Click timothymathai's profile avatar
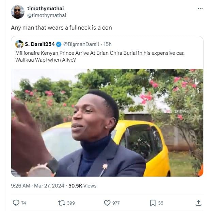 (18, 12)
